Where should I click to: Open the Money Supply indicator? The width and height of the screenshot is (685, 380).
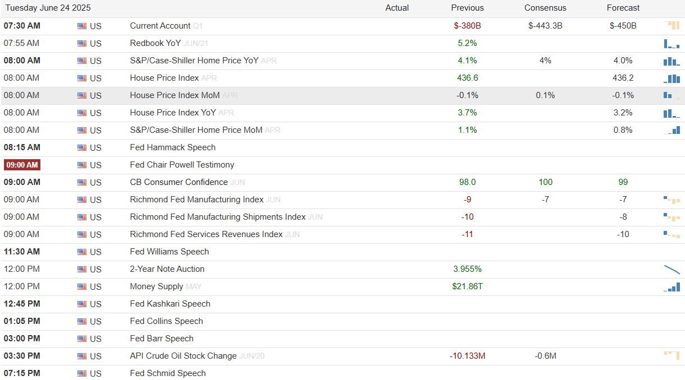click(x=157, y=286)
